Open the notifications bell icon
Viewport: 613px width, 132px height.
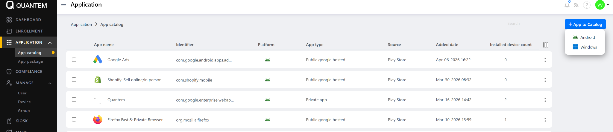(x=567, y=5)
